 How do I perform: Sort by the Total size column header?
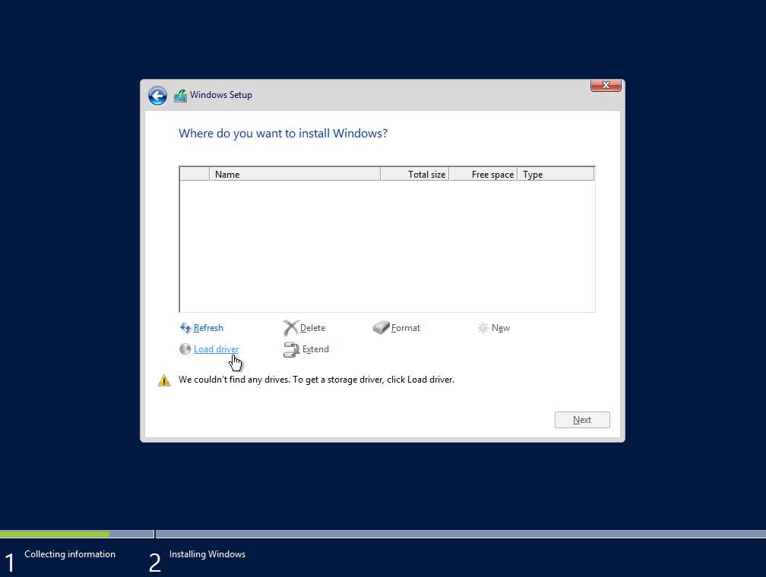pos(414,174)
